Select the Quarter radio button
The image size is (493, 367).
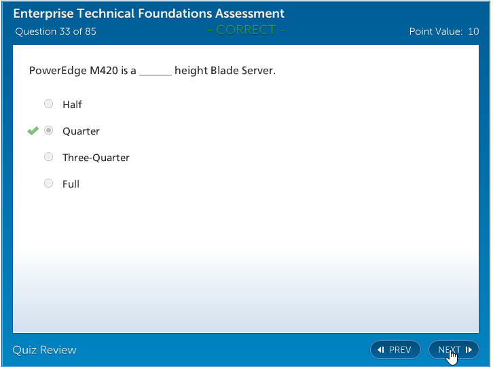48,130
